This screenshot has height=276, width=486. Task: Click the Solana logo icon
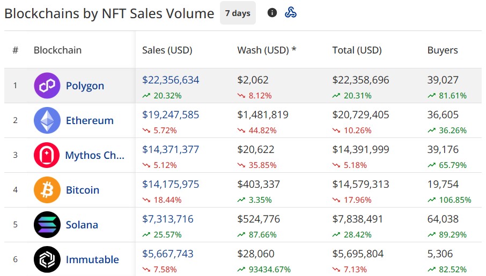(x=47, y=225)
